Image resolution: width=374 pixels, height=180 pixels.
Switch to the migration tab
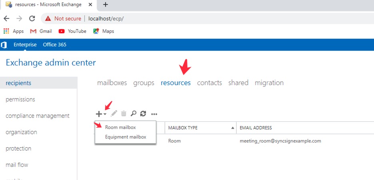tap(269, 83)
